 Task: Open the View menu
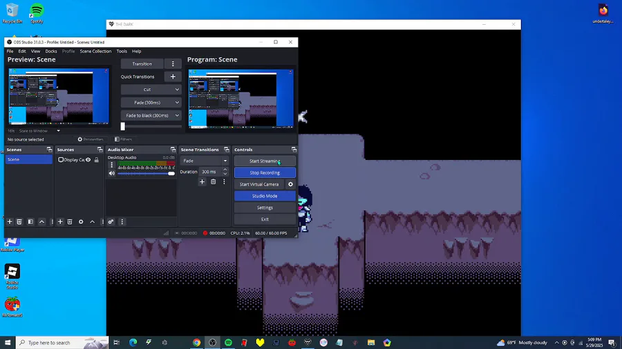coord(35,51)
